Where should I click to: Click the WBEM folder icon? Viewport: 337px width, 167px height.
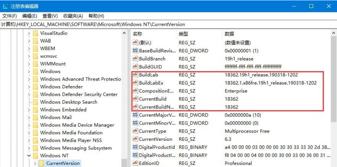pyautogui.click(x=35, y=48)
